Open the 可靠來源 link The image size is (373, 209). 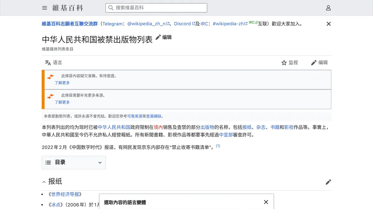coord(135,116)
